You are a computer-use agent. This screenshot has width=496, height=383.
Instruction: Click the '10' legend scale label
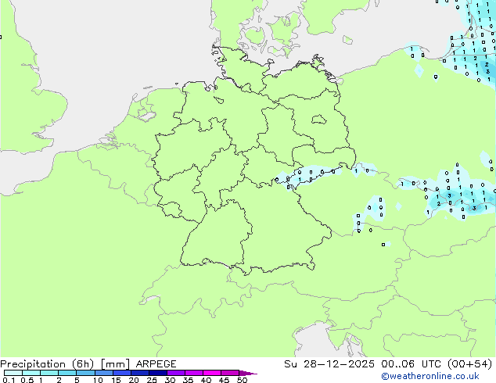tap(98, 380)
